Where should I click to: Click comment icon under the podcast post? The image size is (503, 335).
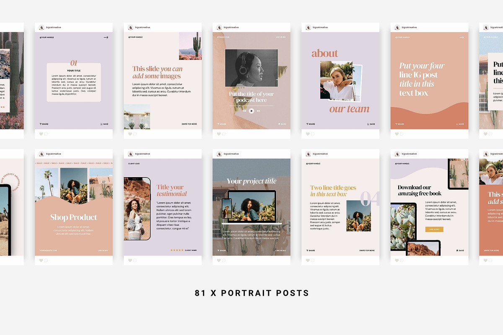[223, 134]
